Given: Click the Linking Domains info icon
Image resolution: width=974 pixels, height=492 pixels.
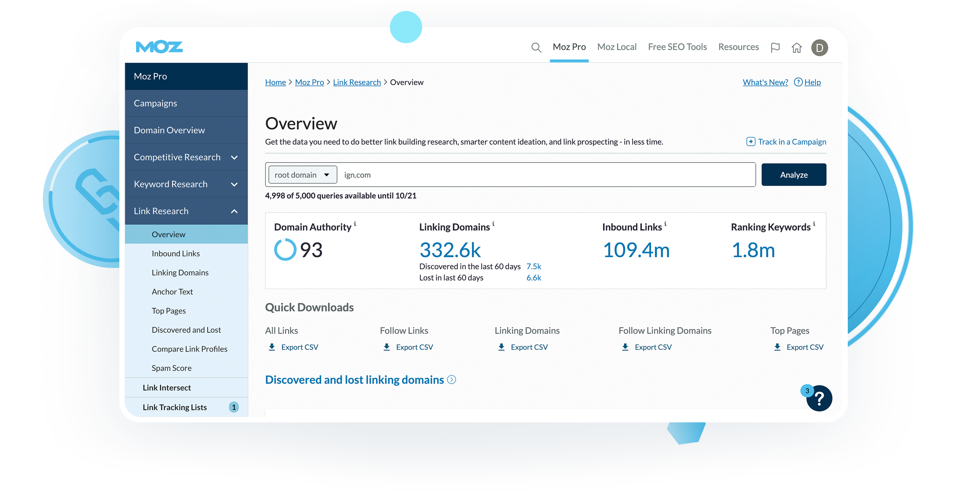Looking at the screenshot, I should pyautogui.click(x=494, y=224).
